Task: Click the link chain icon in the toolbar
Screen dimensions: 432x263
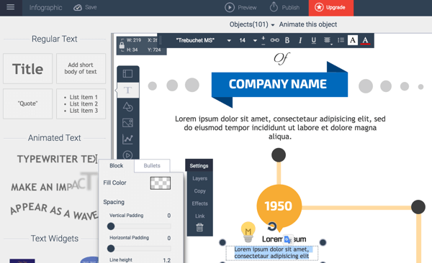Action: [x=275, y=40]
